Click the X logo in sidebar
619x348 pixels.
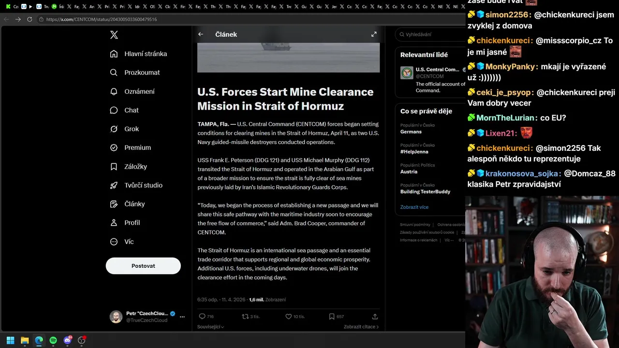tap(114, 35)
